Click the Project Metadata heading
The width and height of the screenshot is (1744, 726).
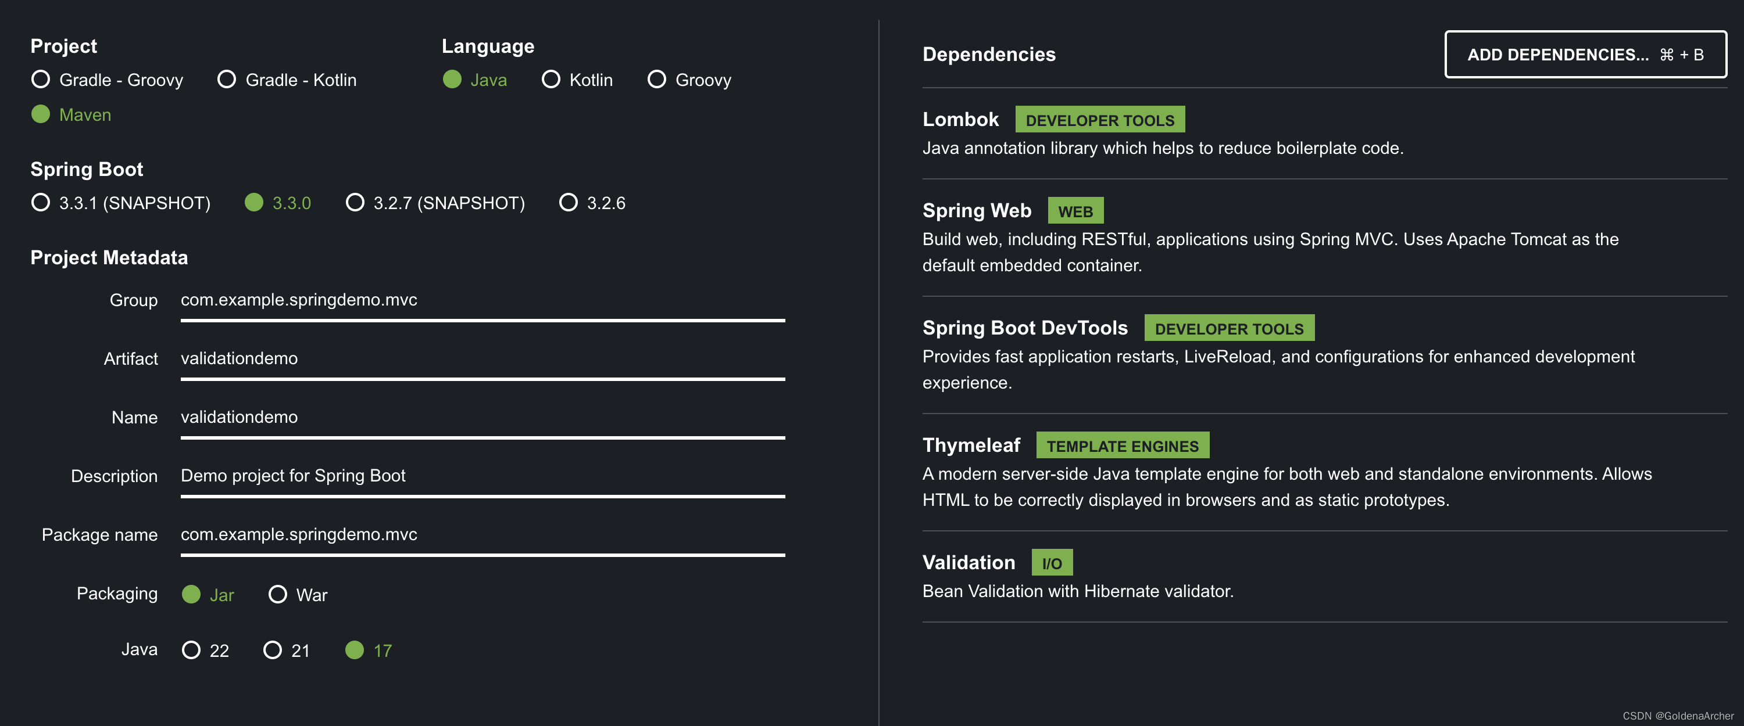pos(109,258)
